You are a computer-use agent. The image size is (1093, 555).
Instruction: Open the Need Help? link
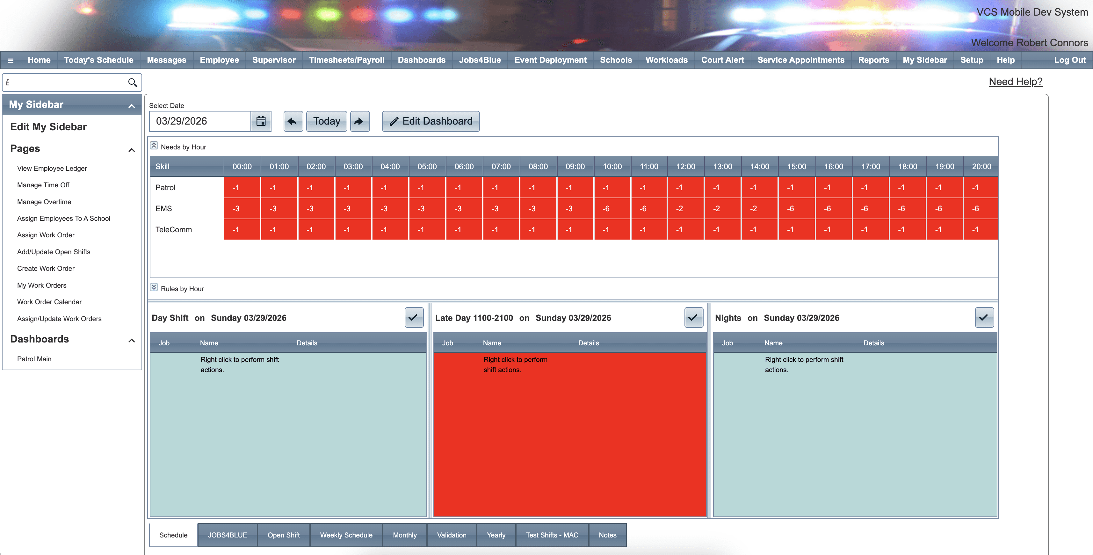(1015, 82)
